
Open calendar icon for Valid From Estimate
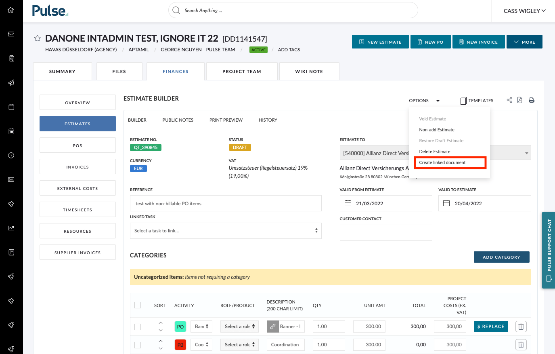coord(348,203)
